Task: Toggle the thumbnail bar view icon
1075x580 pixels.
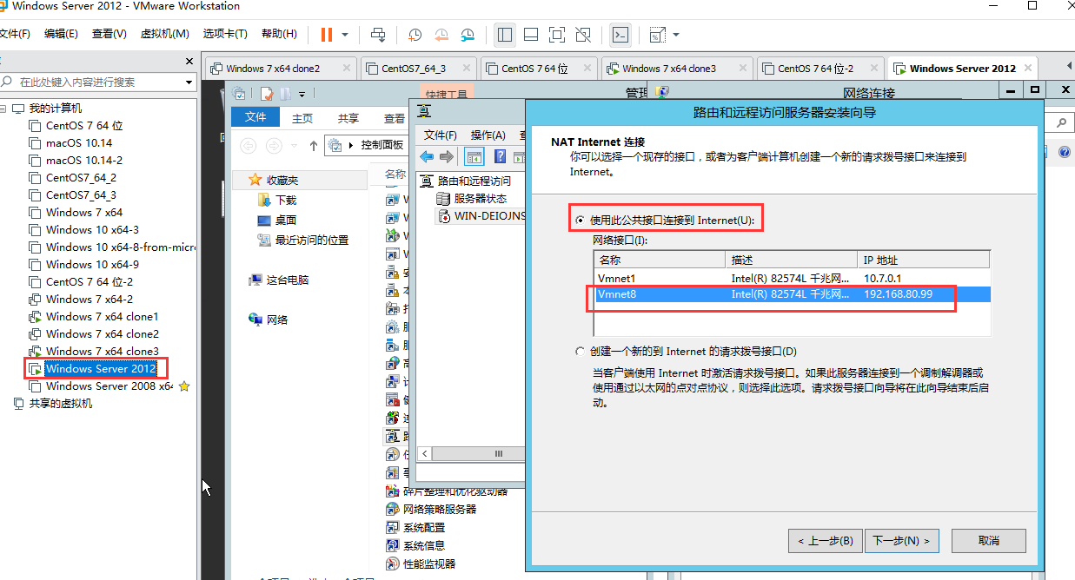Action: 531,35
